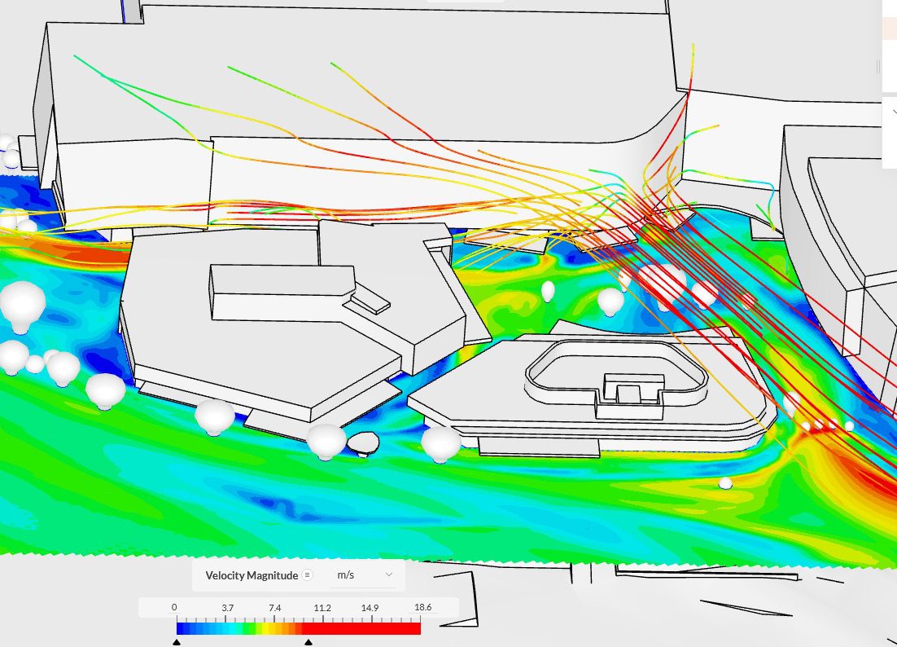The image size is (897, 647).
Task: Click the 11.2 tick label on legend
Action: pyautogui.click(x=322, y=608)
